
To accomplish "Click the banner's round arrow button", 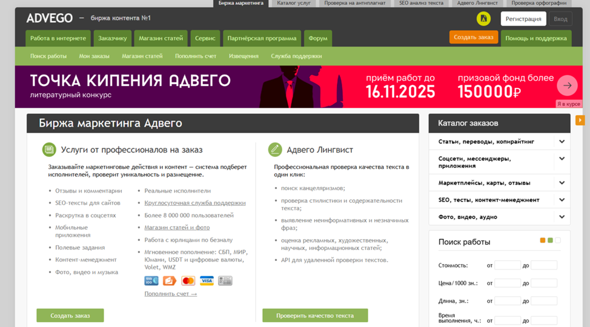I will point(567,85).
